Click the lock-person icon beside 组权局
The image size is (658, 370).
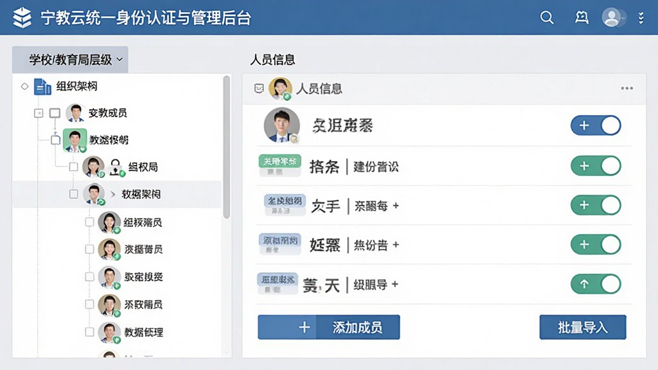coord(116,168)
